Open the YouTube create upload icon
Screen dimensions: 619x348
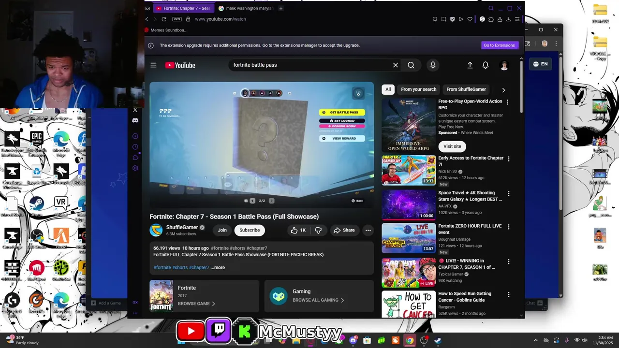tap(470, 65)
